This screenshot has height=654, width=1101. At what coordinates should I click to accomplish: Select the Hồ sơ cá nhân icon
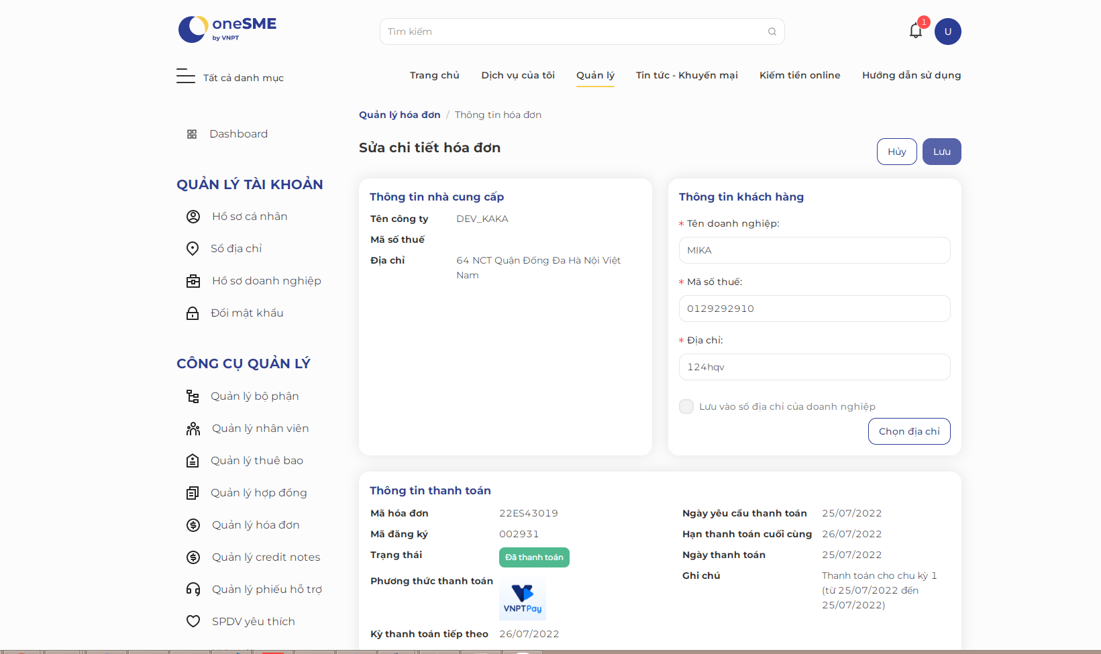pyautogui.click(x=193, y=217)
